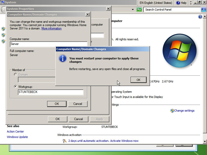Click the blue help icon in System window
Screen dimensions: 207x155
coord(200,17)
